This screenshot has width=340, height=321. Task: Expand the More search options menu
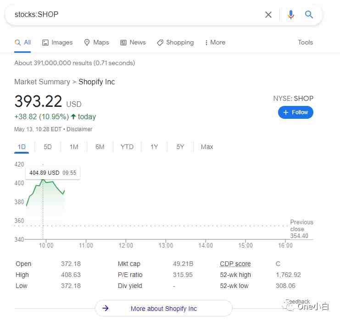pyautogui.click(x=215, y=42)
